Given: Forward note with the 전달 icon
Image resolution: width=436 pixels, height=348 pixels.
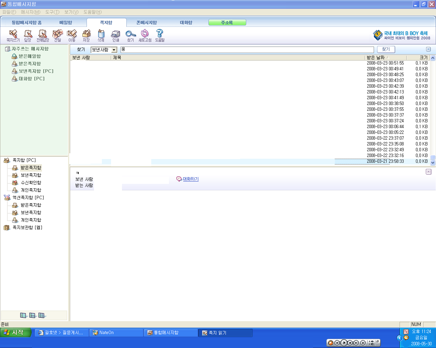Looking at the screenshot, I should [58, 35].
